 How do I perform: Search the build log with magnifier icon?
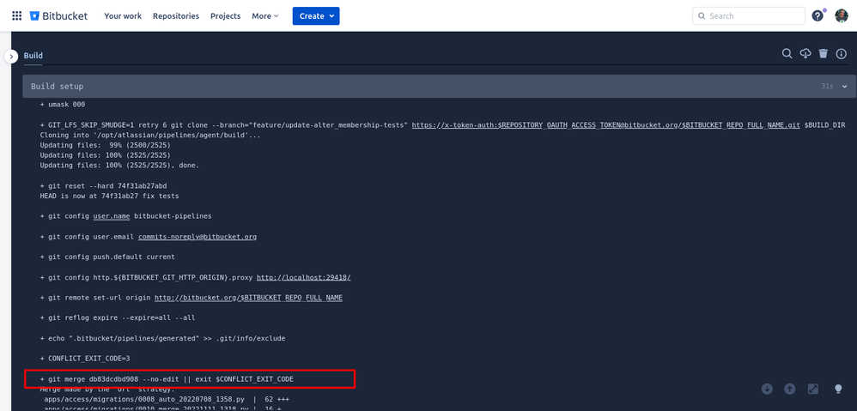pyautogui.click(x=787, y=53)
